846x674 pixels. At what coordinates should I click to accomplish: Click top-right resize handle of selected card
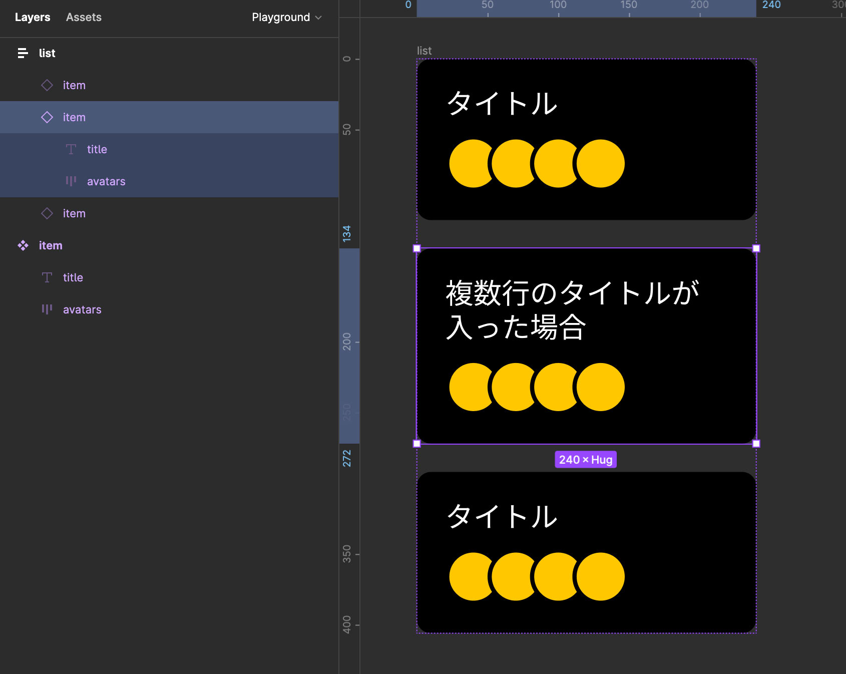tap(756, 248)
